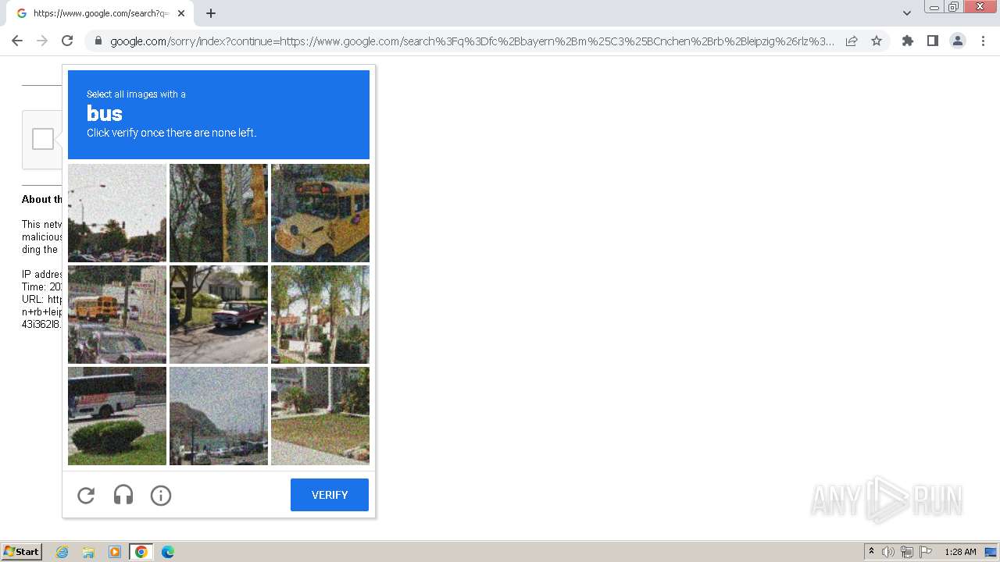Select the yellow school bus close-up image
This screenshot has width=1000, height=562.
tap(320, 213)
